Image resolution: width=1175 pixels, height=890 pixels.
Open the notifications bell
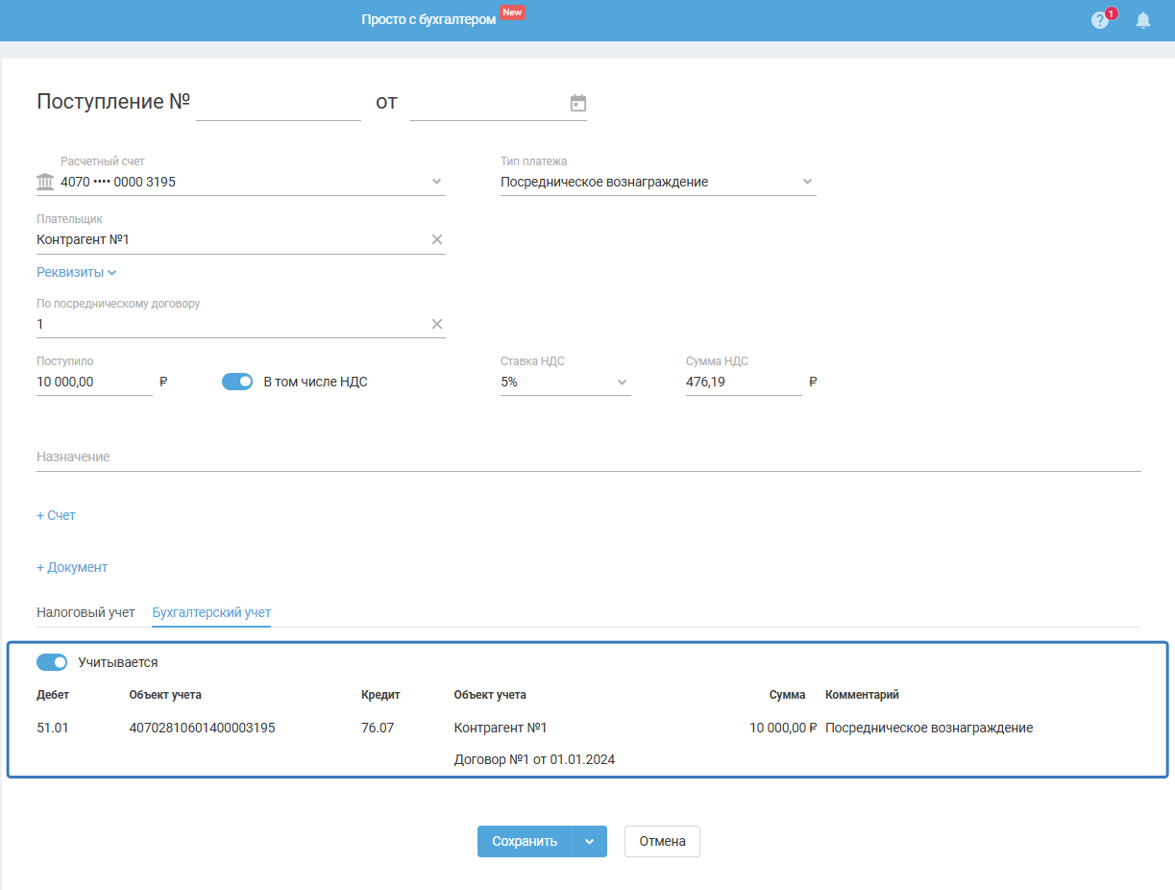[x=1142, y=20]
